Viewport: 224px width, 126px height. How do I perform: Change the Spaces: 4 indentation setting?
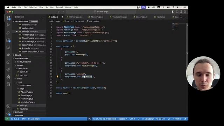(123, 119)
